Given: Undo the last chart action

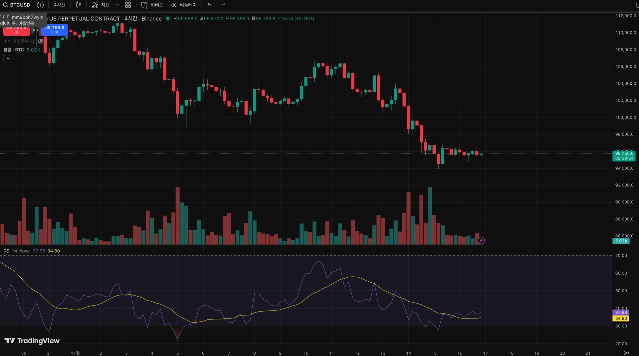Looking at the screenshot, I should tap(210, 5).
